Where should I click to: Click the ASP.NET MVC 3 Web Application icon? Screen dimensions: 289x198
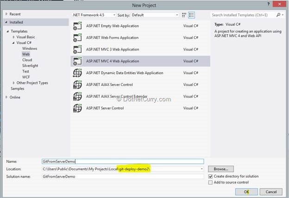[x=77, y=49]
